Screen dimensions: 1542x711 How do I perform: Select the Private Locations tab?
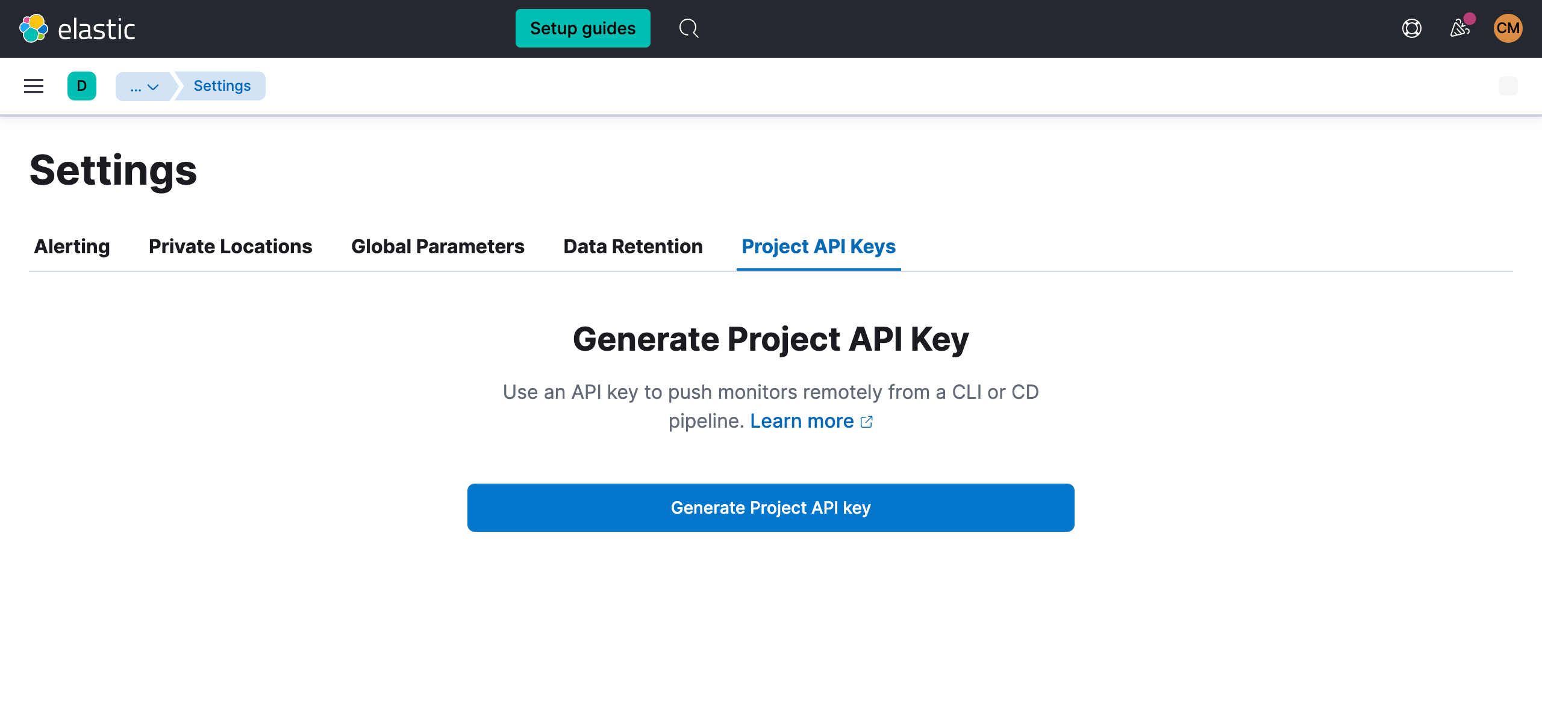pos(230,247)
